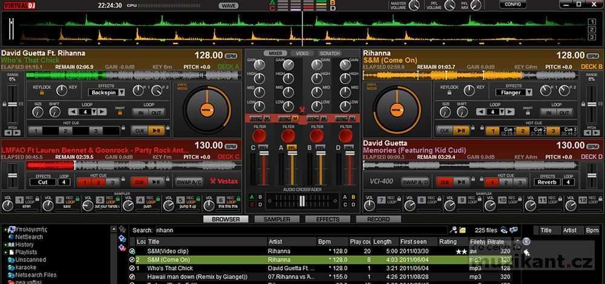Play/pause Deck A
Screen dimensions: 605x284
click(x=156, y=131)
